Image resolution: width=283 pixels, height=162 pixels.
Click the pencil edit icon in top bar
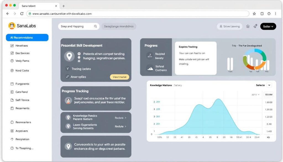pyautogui.click(x=255, y=26)
